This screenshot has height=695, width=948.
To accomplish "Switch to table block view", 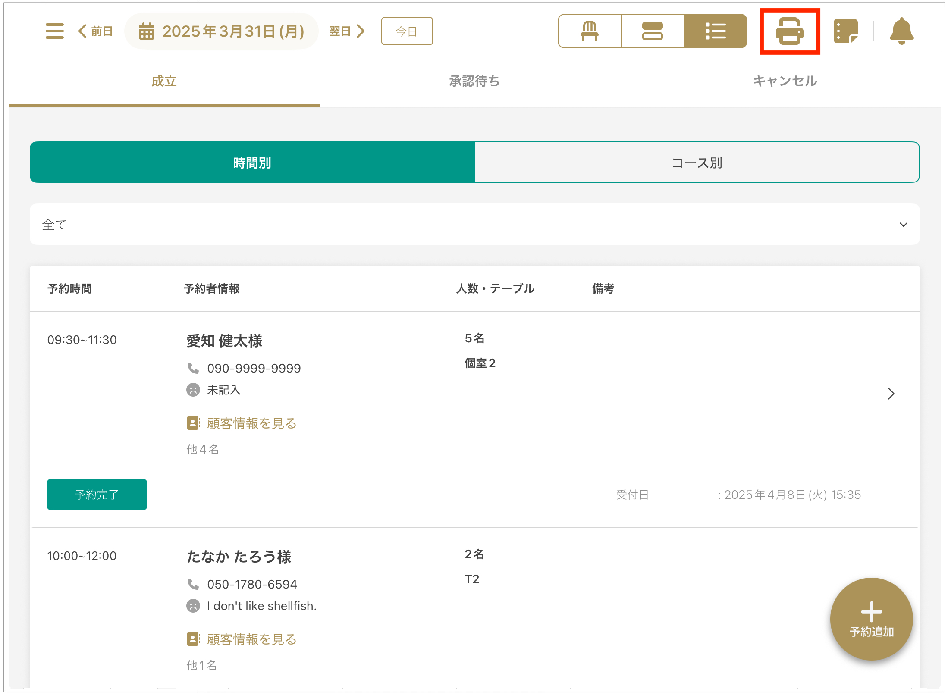I will (x=652, y=31).
